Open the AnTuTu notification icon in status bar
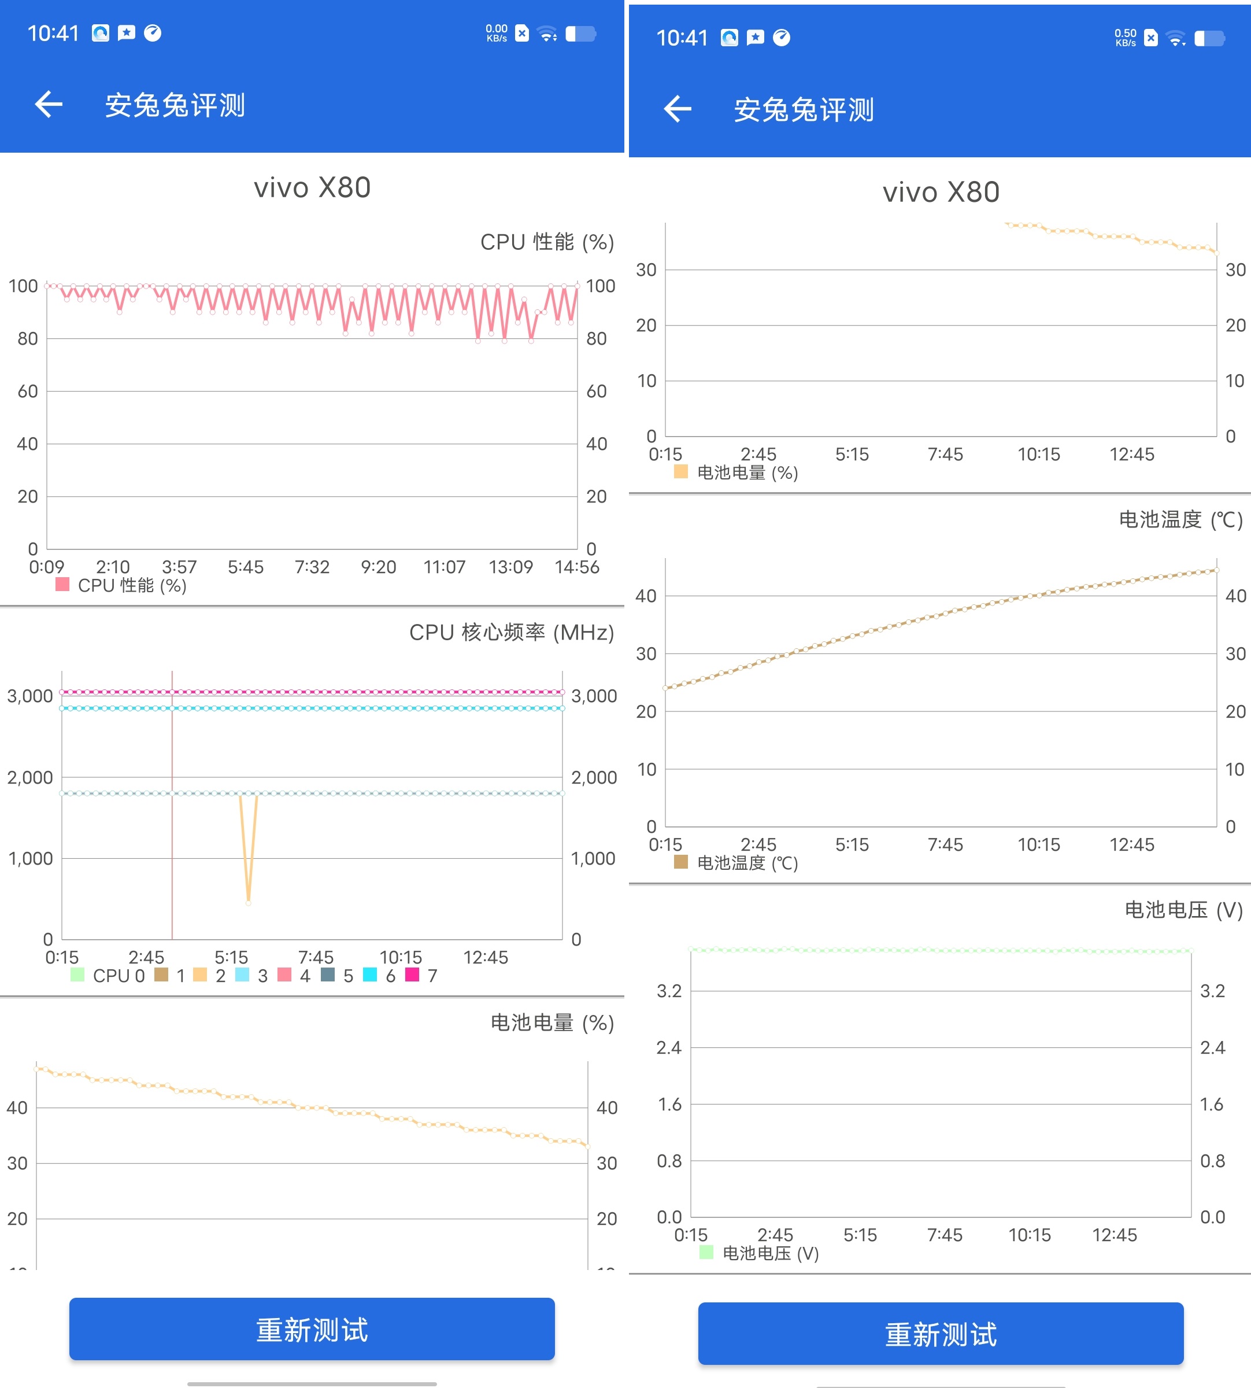Image resolution: width=1251 pixels, height=1388 pixels. pyautogui.click(x=101, y=33)
